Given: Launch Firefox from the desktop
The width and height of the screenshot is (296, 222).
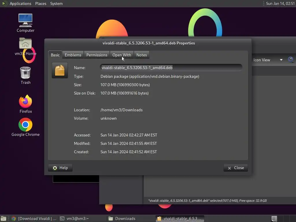Looking at the screenshot, I should pos(25,104).
